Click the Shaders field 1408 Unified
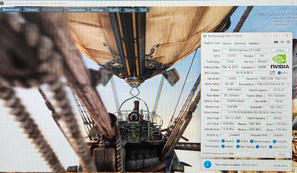The height and width of the screenshot is (173, 297). click(x=234, y=90)
